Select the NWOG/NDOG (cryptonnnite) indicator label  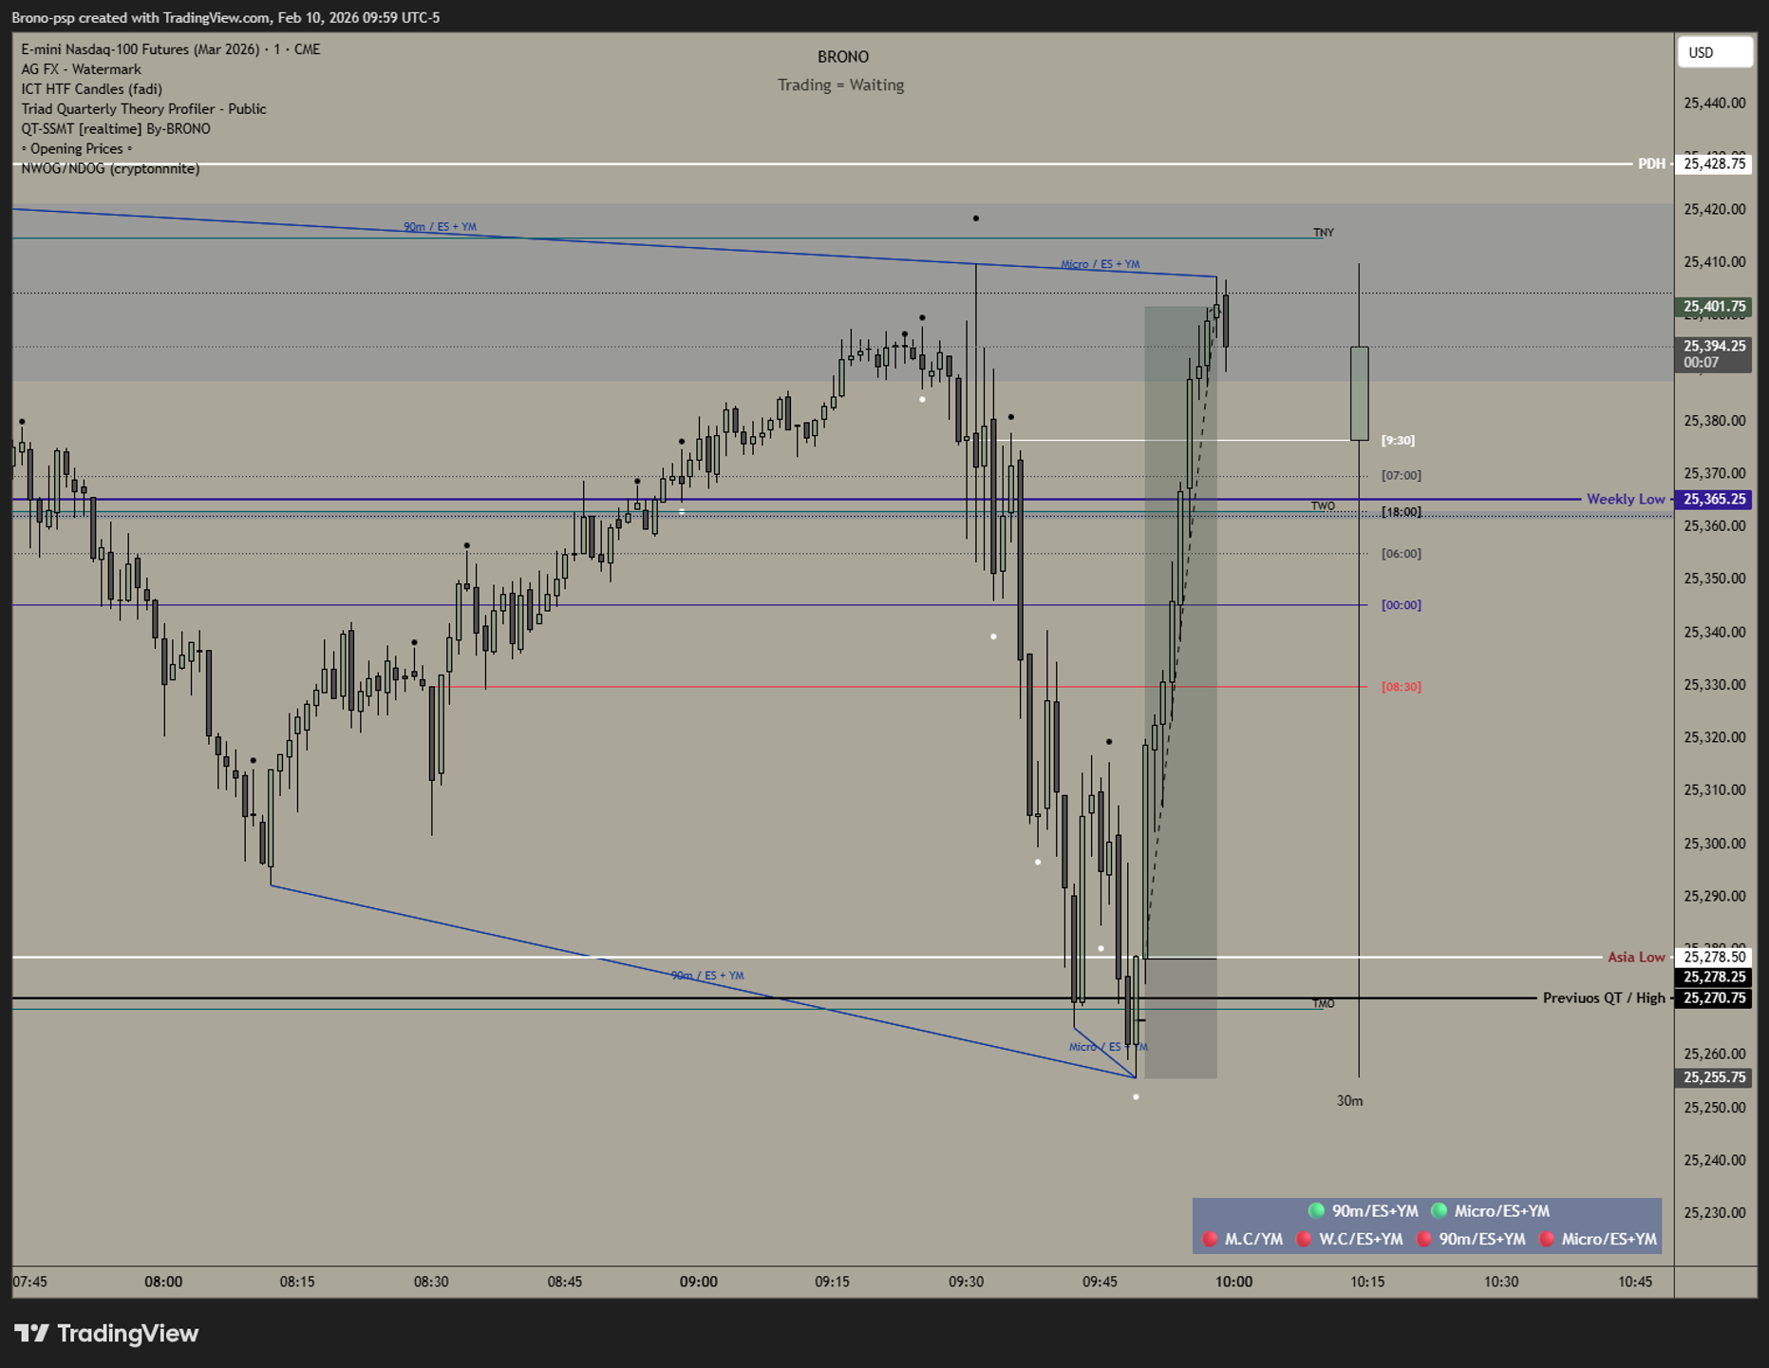coord(110,169)
